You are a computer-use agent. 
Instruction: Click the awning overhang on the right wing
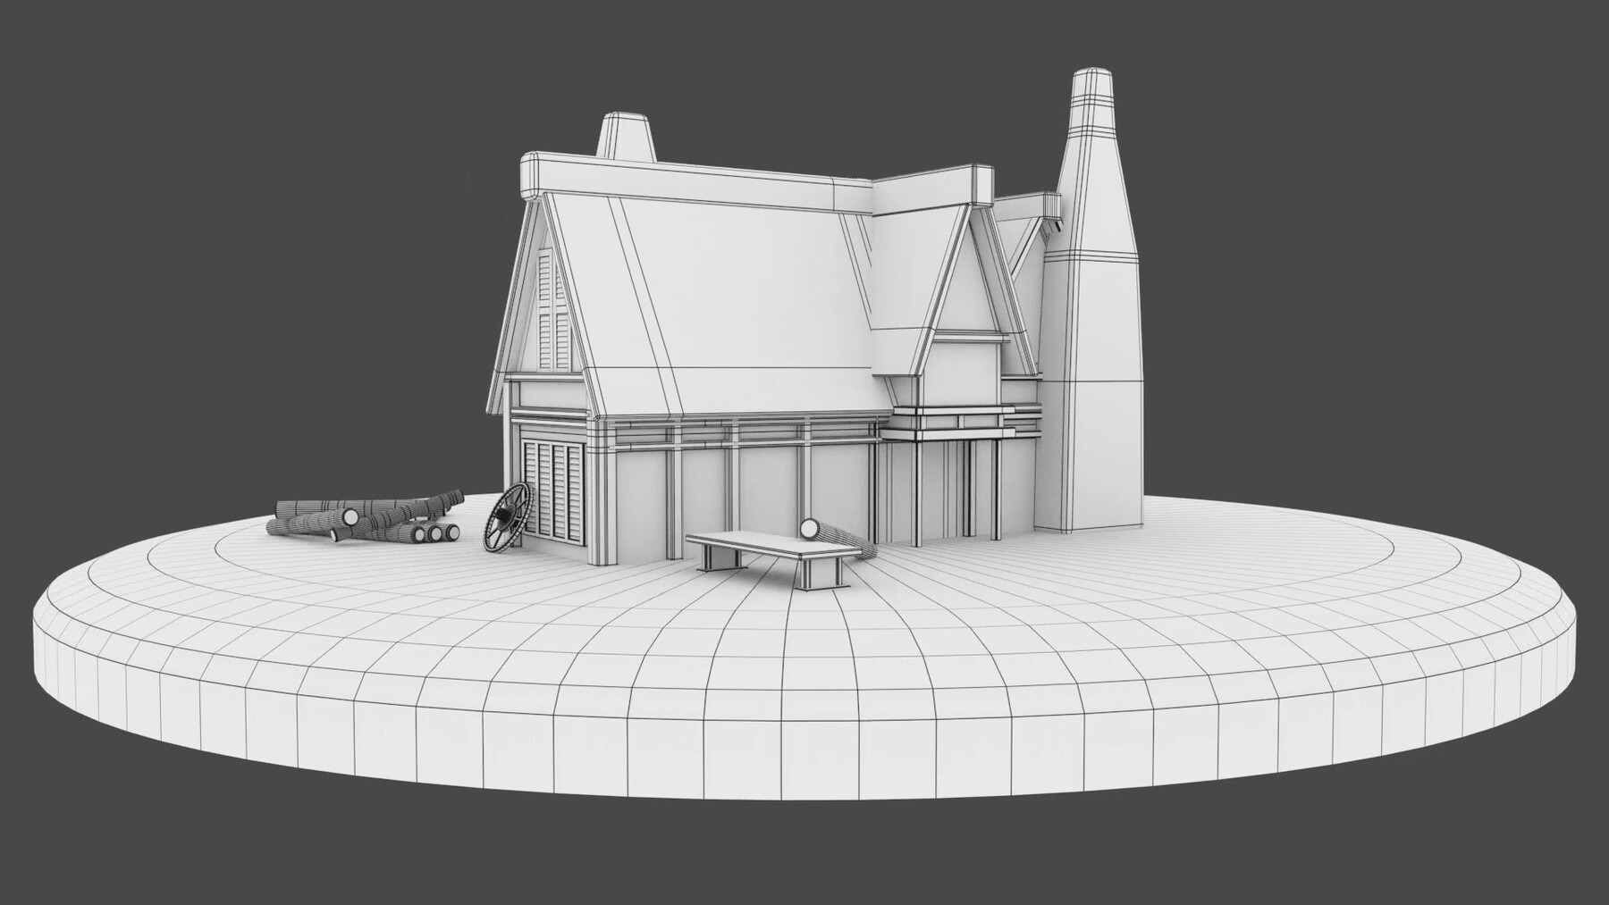(x=974, y=429)
